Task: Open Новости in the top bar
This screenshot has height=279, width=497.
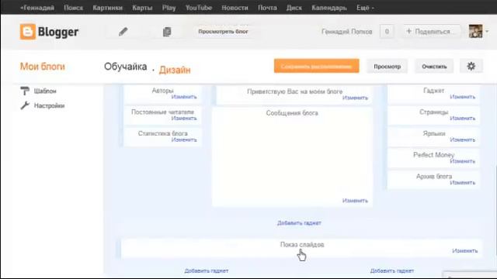Action: click(x=235, y=8)
